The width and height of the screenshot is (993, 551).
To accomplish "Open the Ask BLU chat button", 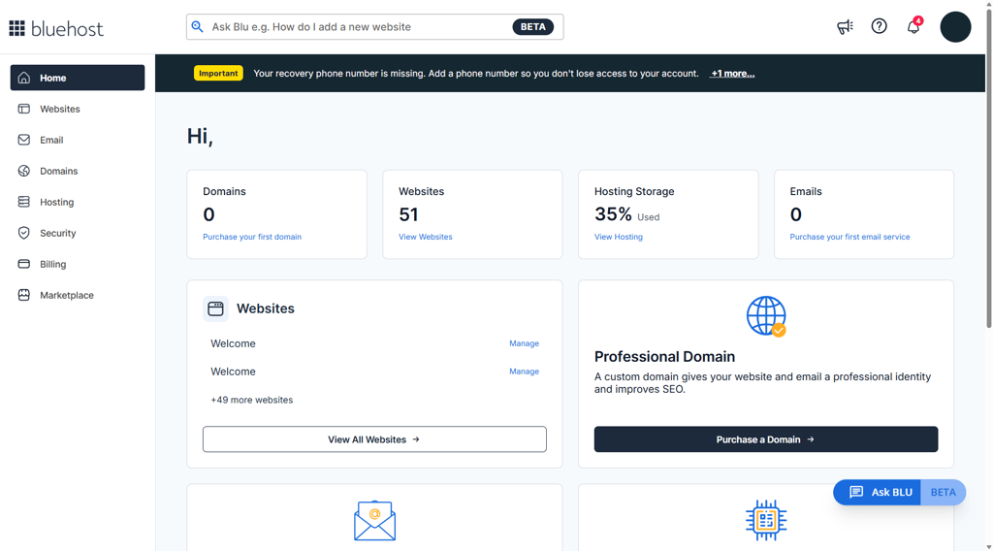I will point(877,492).
